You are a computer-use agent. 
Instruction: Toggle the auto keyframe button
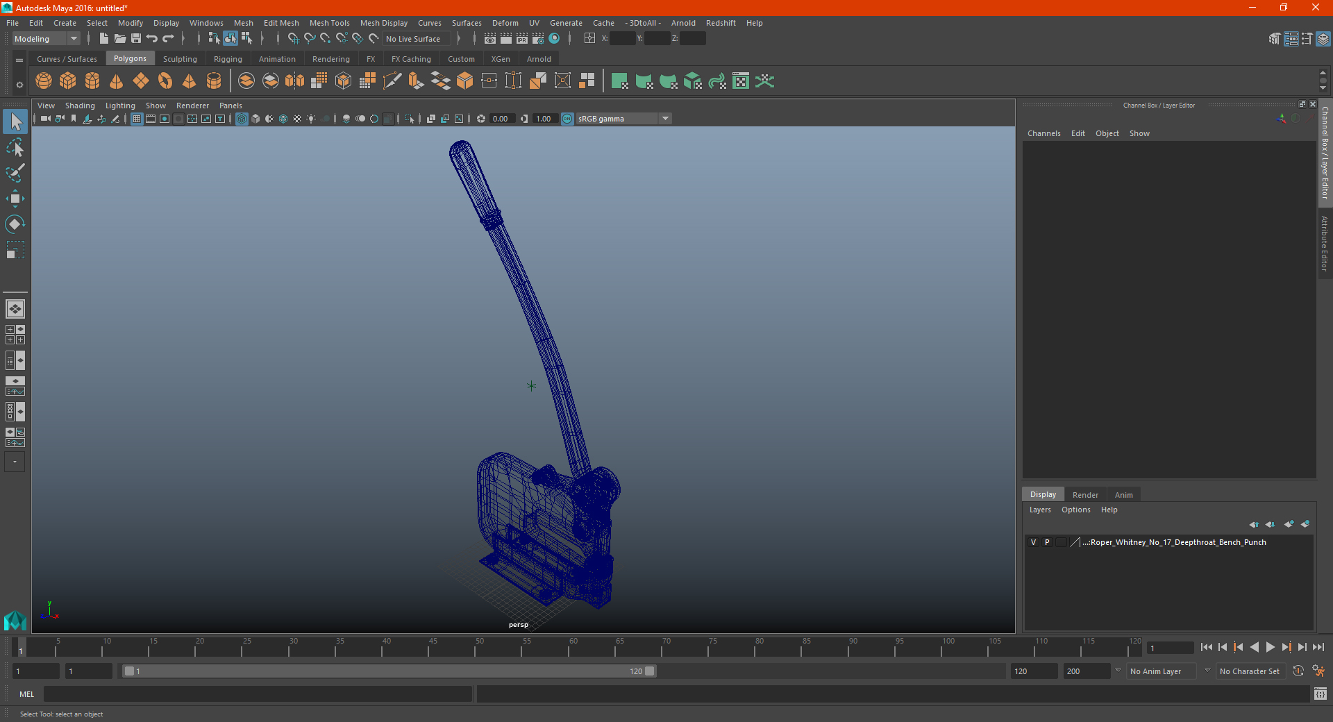pos(1298,671)
